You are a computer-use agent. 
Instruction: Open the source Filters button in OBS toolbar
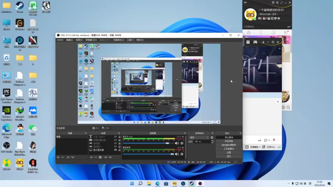(106, 128)
